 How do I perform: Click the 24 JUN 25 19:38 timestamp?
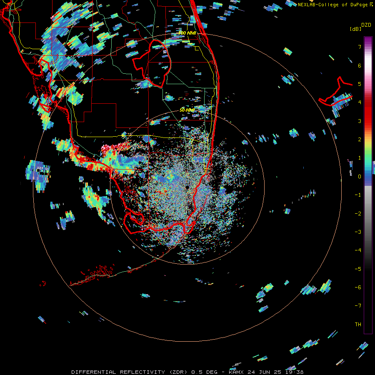pos(275,372)
